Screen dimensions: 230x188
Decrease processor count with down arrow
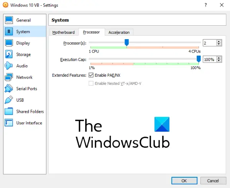(219, 44)
